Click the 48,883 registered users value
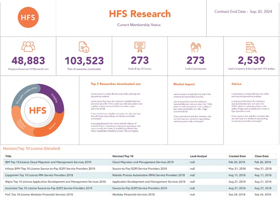Image resolution: width=280 pixels, height=197 pixels. pyautogui.click(x=28, y=61)
